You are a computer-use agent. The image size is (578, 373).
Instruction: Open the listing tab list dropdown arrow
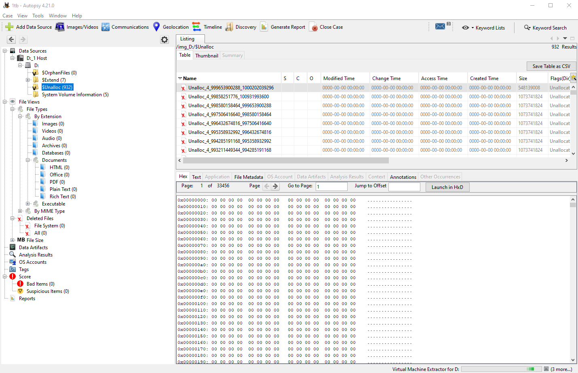[x=565, y=38]
